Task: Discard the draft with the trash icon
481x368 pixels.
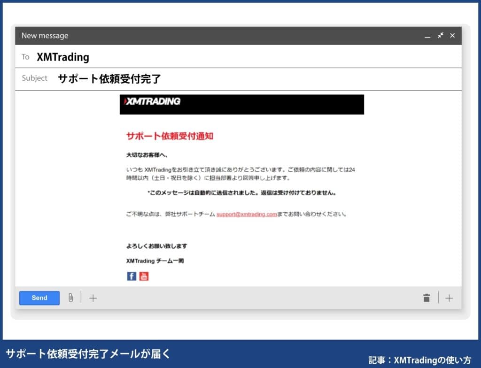Action: [427, 298]
